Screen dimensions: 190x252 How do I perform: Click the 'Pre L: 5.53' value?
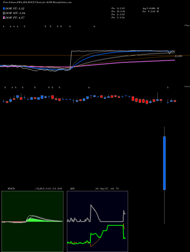pyautogui.click(x=118, y=15)
